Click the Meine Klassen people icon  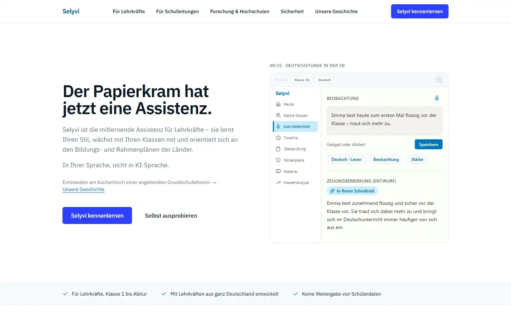[278, 116]
